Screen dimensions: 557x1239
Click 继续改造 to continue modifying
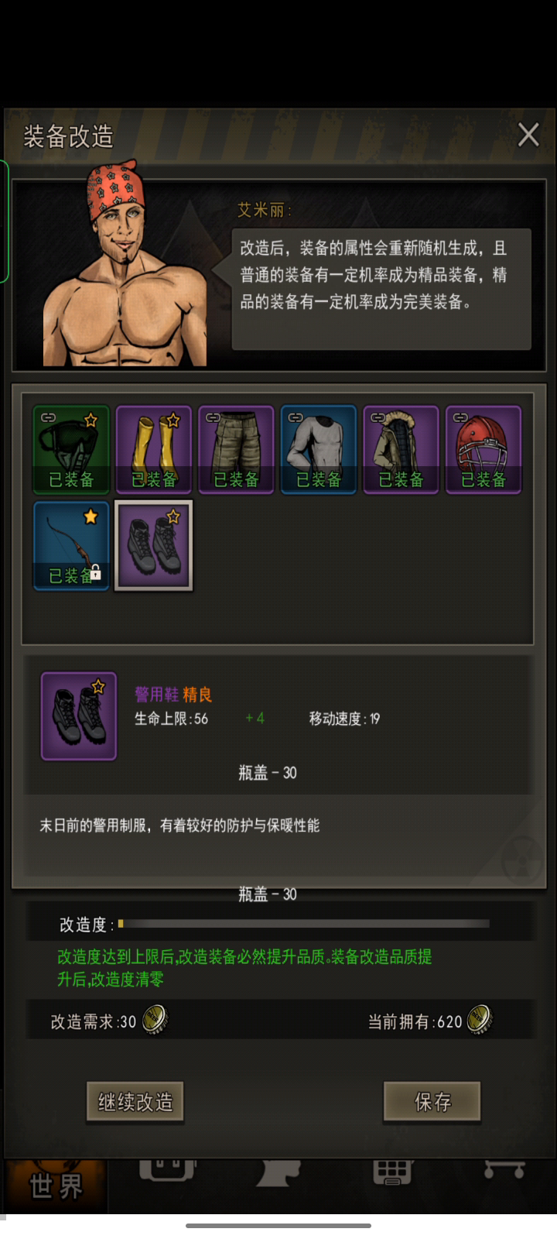(x=135, y=1102)
